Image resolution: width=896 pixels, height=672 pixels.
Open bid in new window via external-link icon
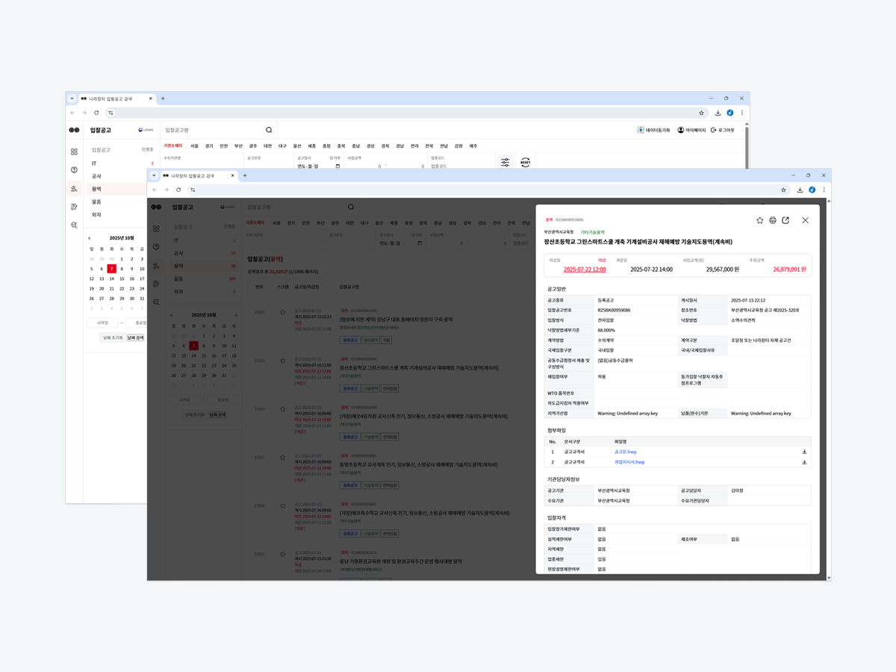(x=785, y=220)
